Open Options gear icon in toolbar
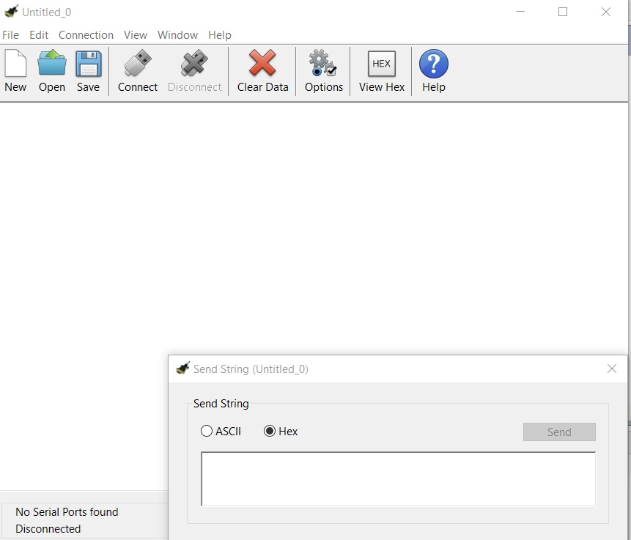631x540 pixels. [323, 64]
